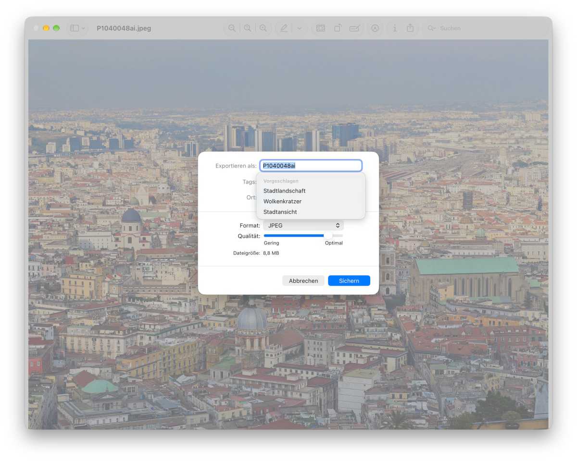Rotate the image with the rotate icon

tap(338, 28)
